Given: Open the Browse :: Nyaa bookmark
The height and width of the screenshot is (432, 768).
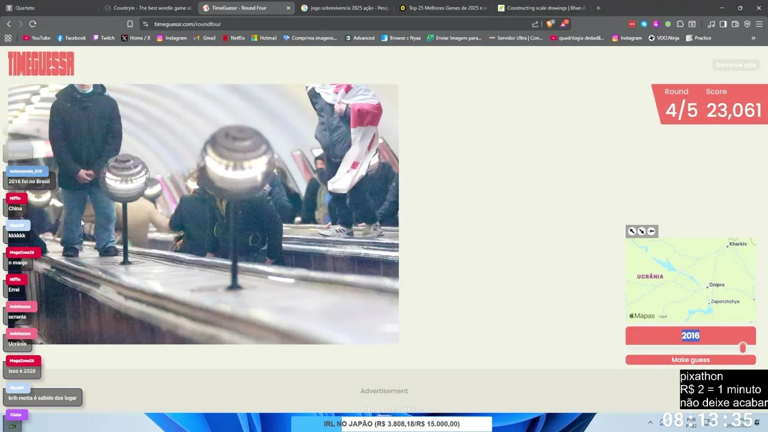Looking at the screenshot, I should 401,38.
